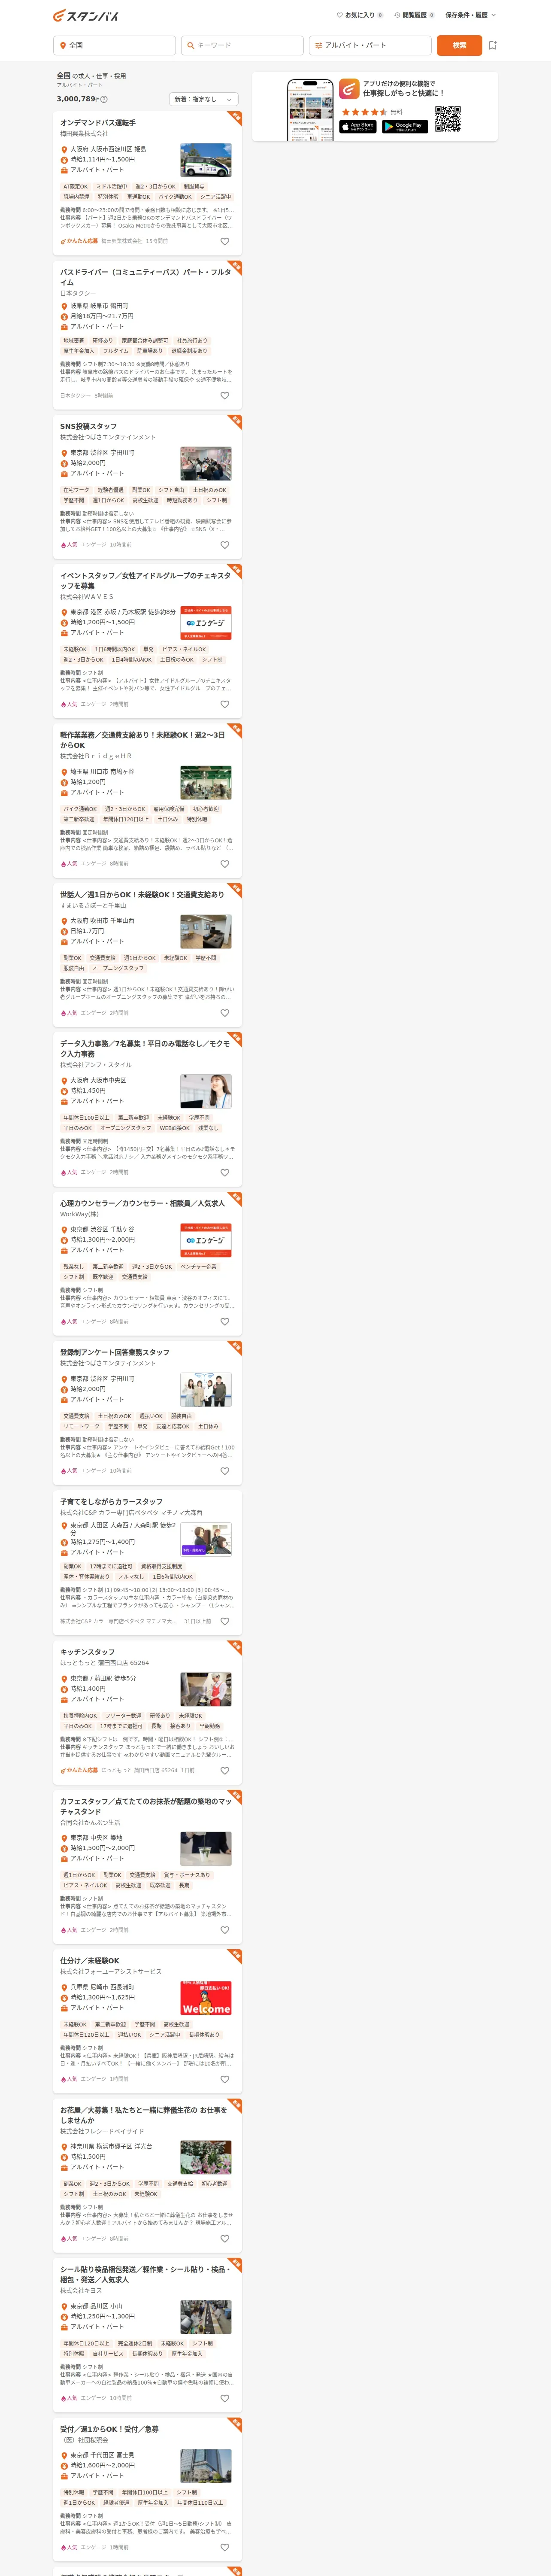Click the heart icon on 仕分け／未経験OK card
The width and height of the screenshot is (551, 2576).
[224, 2079]
